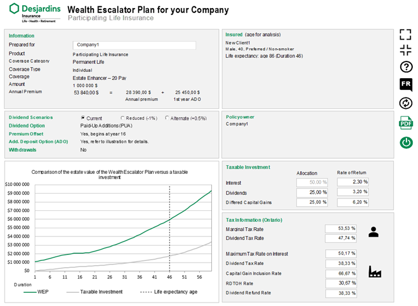Click the refresh/recalculate circular arrows icon

[406, 103]
